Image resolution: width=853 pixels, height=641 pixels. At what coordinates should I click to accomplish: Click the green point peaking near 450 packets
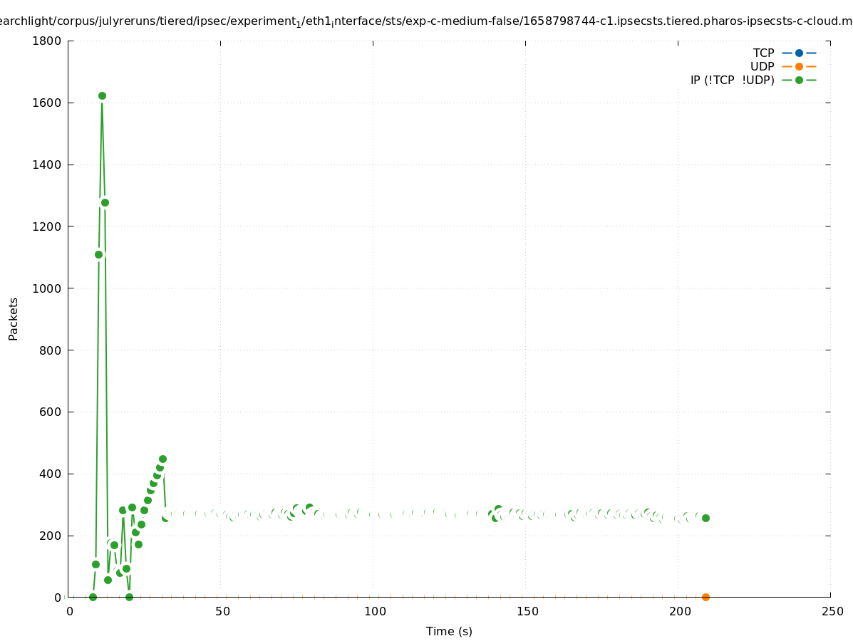pos(162,459)
